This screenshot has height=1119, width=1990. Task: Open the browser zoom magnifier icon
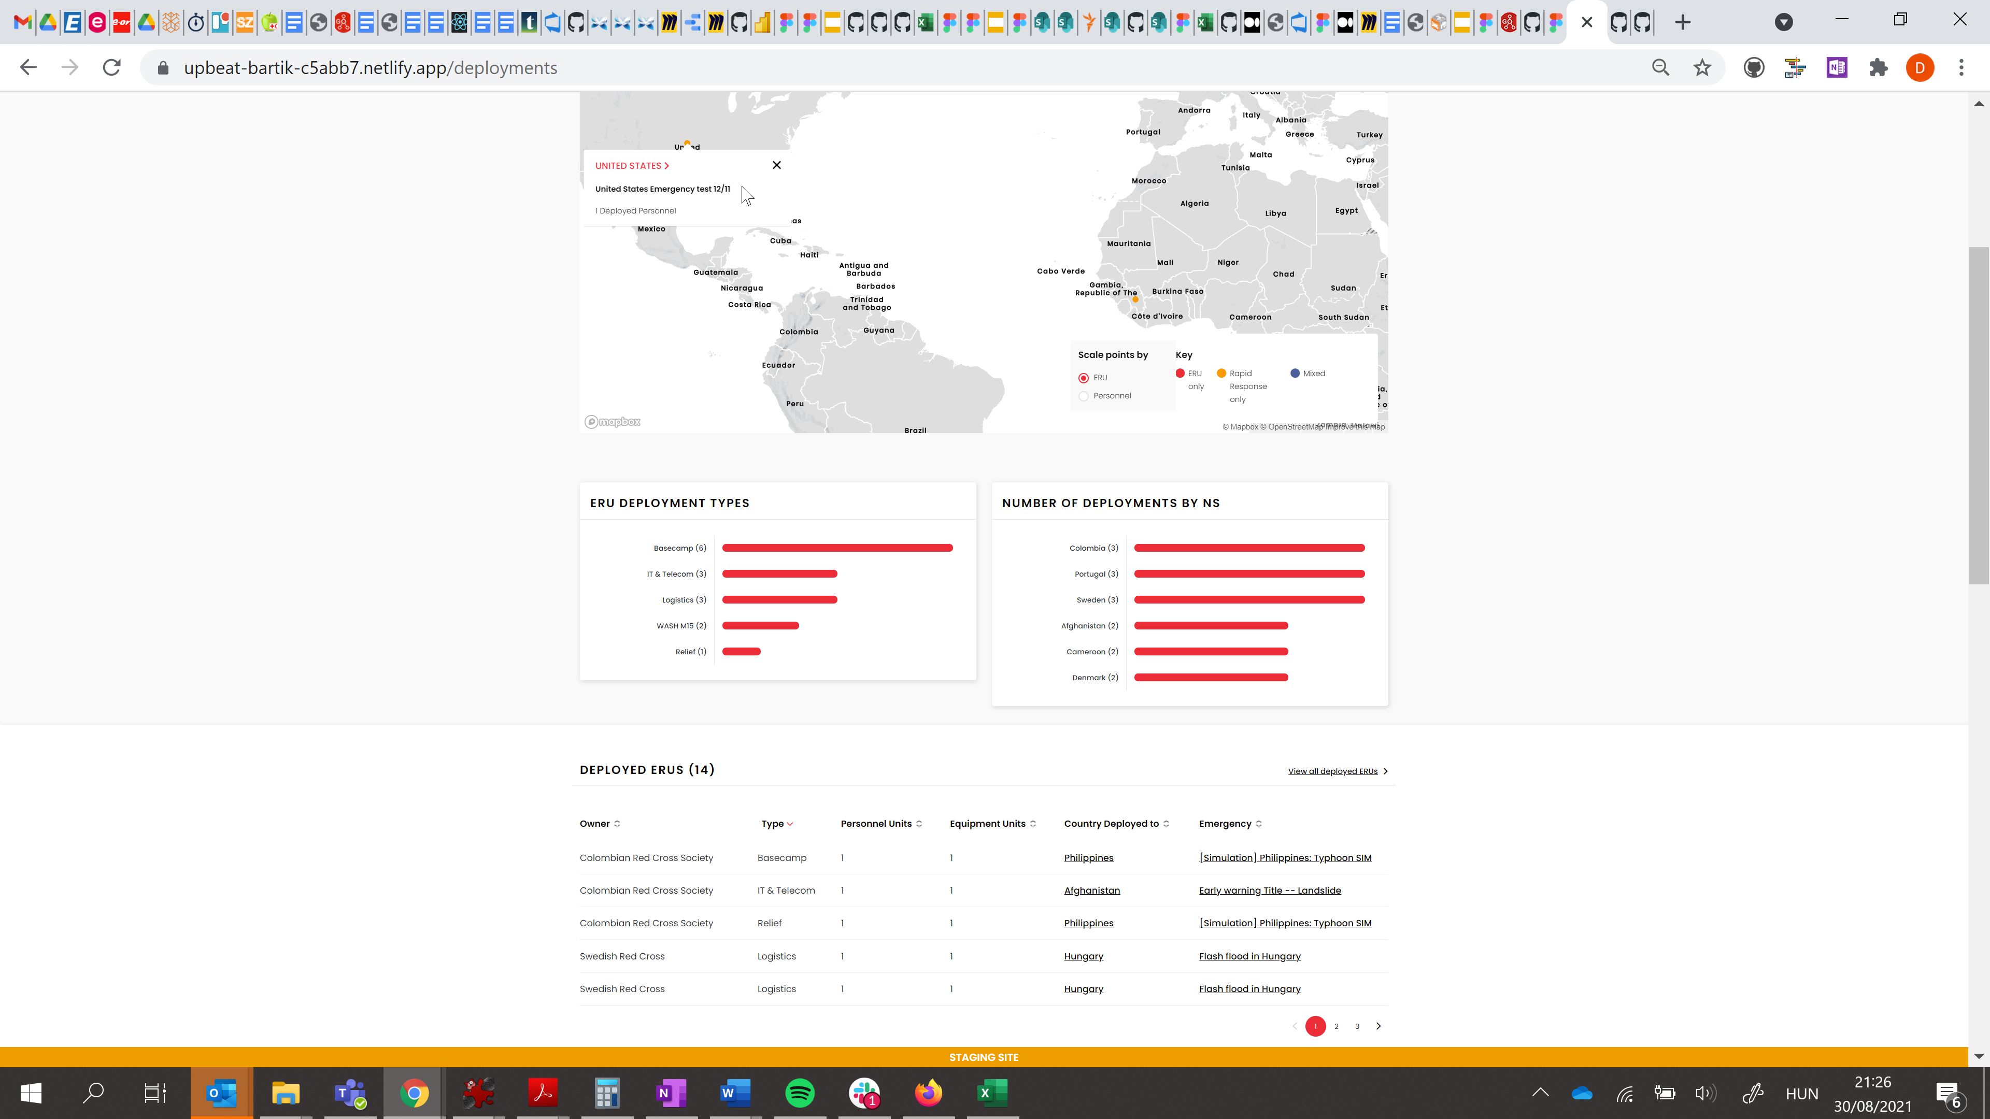coord(1660,68)
